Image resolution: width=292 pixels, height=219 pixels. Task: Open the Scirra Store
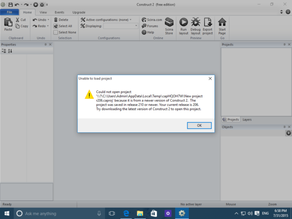click(169, 26)
